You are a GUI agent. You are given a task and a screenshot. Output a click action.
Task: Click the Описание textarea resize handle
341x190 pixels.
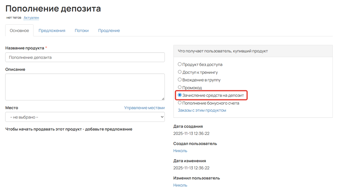163,99
